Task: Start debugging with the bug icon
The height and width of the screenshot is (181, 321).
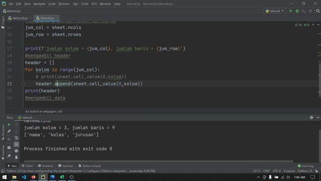Action: tap(297, 11)
